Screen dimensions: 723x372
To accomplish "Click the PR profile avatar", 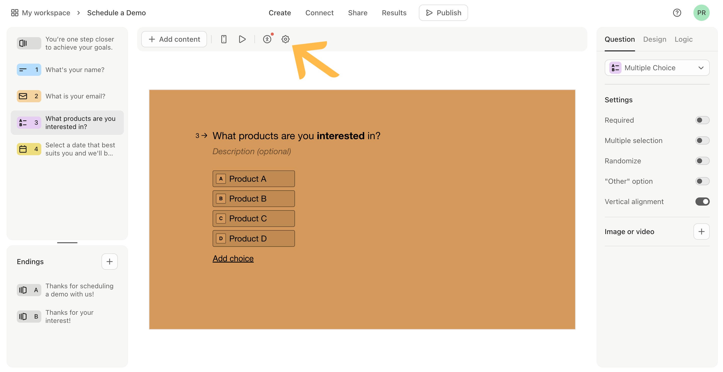I will pyautogui.click(x=701, y=13).
